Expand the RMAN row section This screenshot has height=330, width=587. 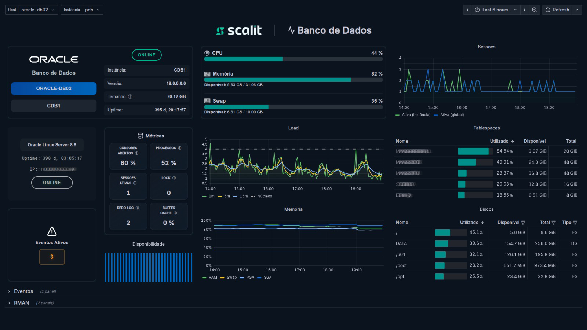tap(21, 303)
